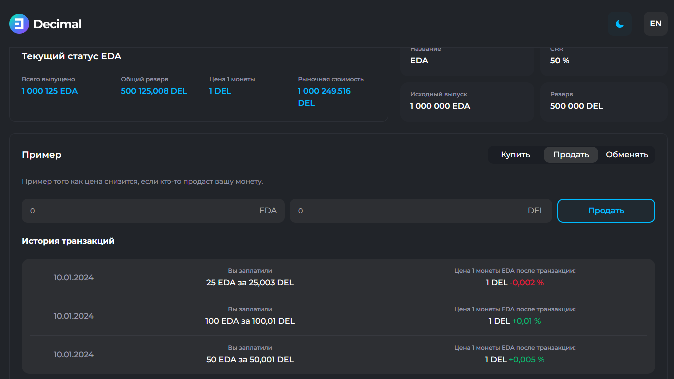
Task: Toggle dark mode moon icon
Action: (x=620, y=24)
